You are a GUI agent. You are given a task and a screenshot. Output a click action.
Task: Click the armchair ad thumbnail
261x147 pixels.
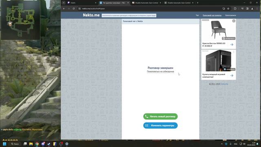pyautogui.click(x=219, y=30)
